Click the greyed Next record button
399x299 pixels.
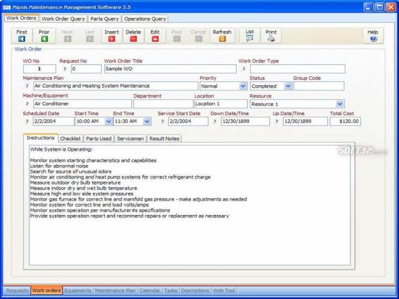pyautogui.click(x=67, y=35)
